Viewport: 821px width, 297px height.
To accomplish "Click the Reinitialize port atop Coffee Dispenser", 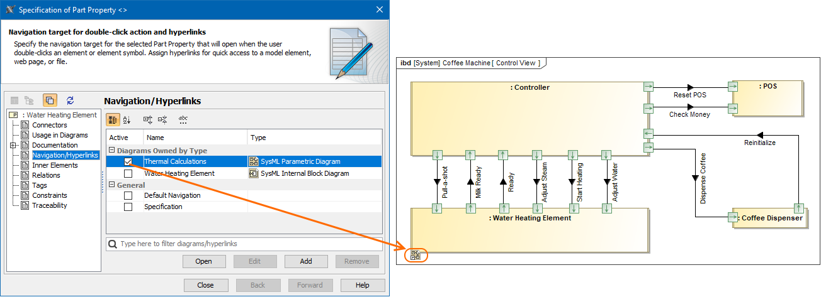I will [x=798, y=208].
